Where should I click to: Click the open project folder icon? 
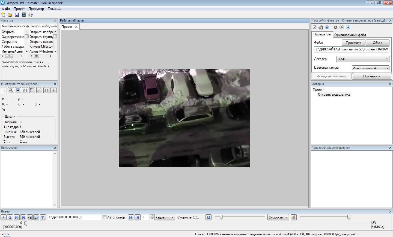tap(10, 15)
